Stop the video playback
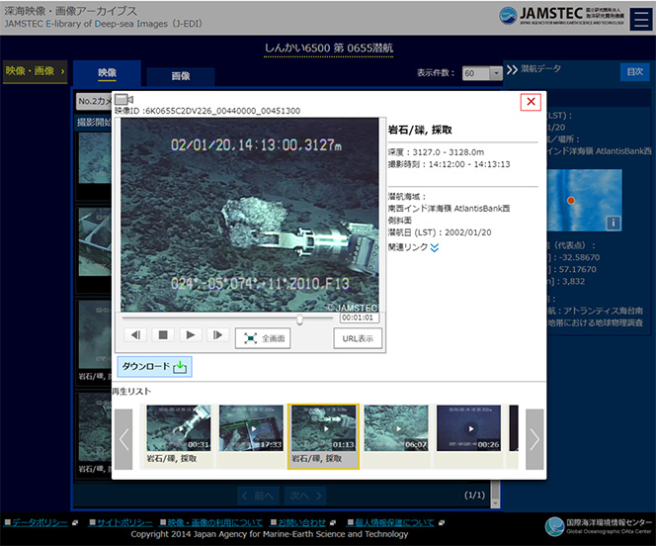This screenshot has height=546, width=656. (x=163, y=335)
